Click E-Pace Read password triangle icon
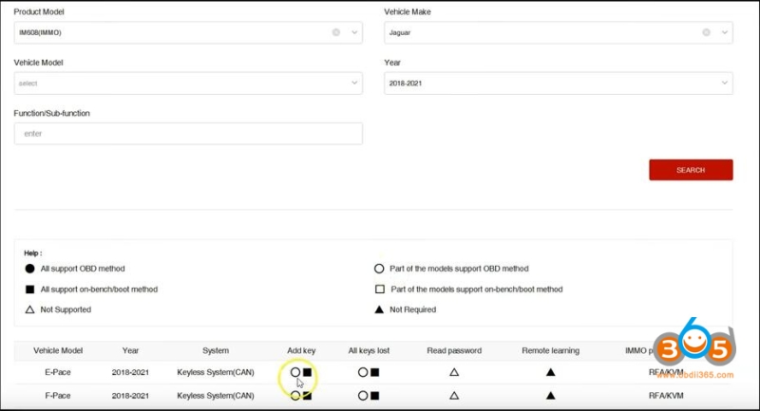Viewport: 760px width, 411px height. coord(454,372)
